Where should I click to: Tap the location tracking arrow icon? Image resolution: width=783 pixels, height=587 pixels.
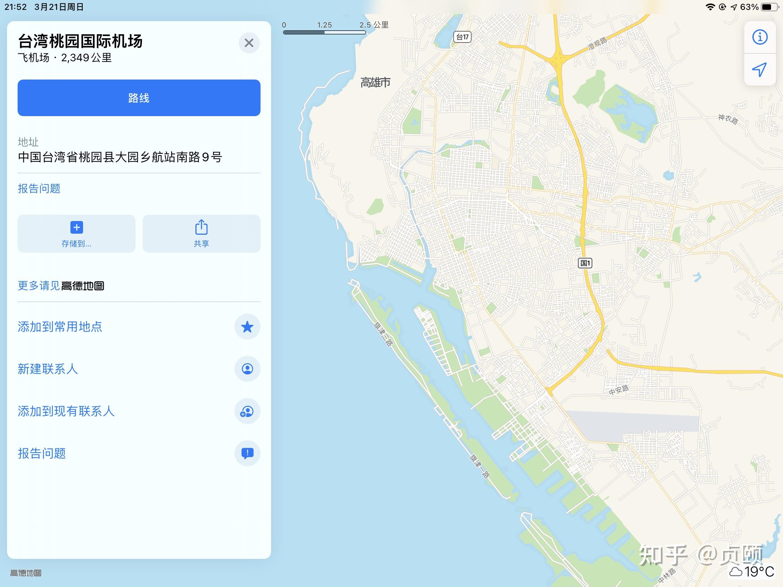(760, 69)
